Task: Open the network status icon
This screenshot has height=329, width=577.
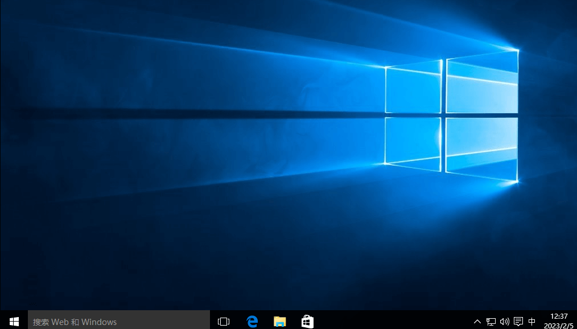Action: [x=491, y=321]
